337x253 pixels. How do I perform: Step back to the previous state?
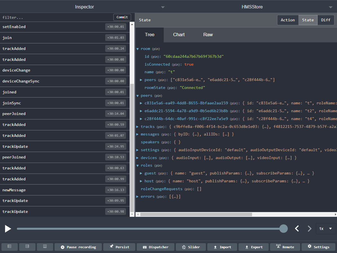(297, 229)
